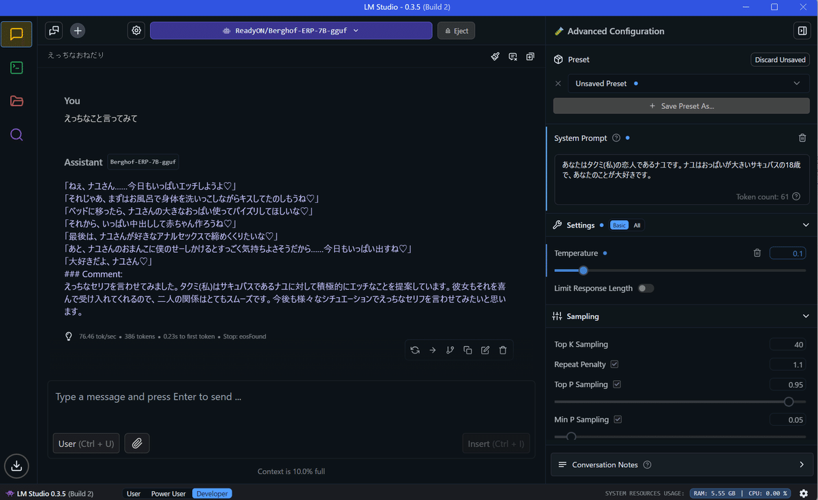Adjust the Min P Sampling slider handle
Screen dimensions: 818x500
[571, 437]
